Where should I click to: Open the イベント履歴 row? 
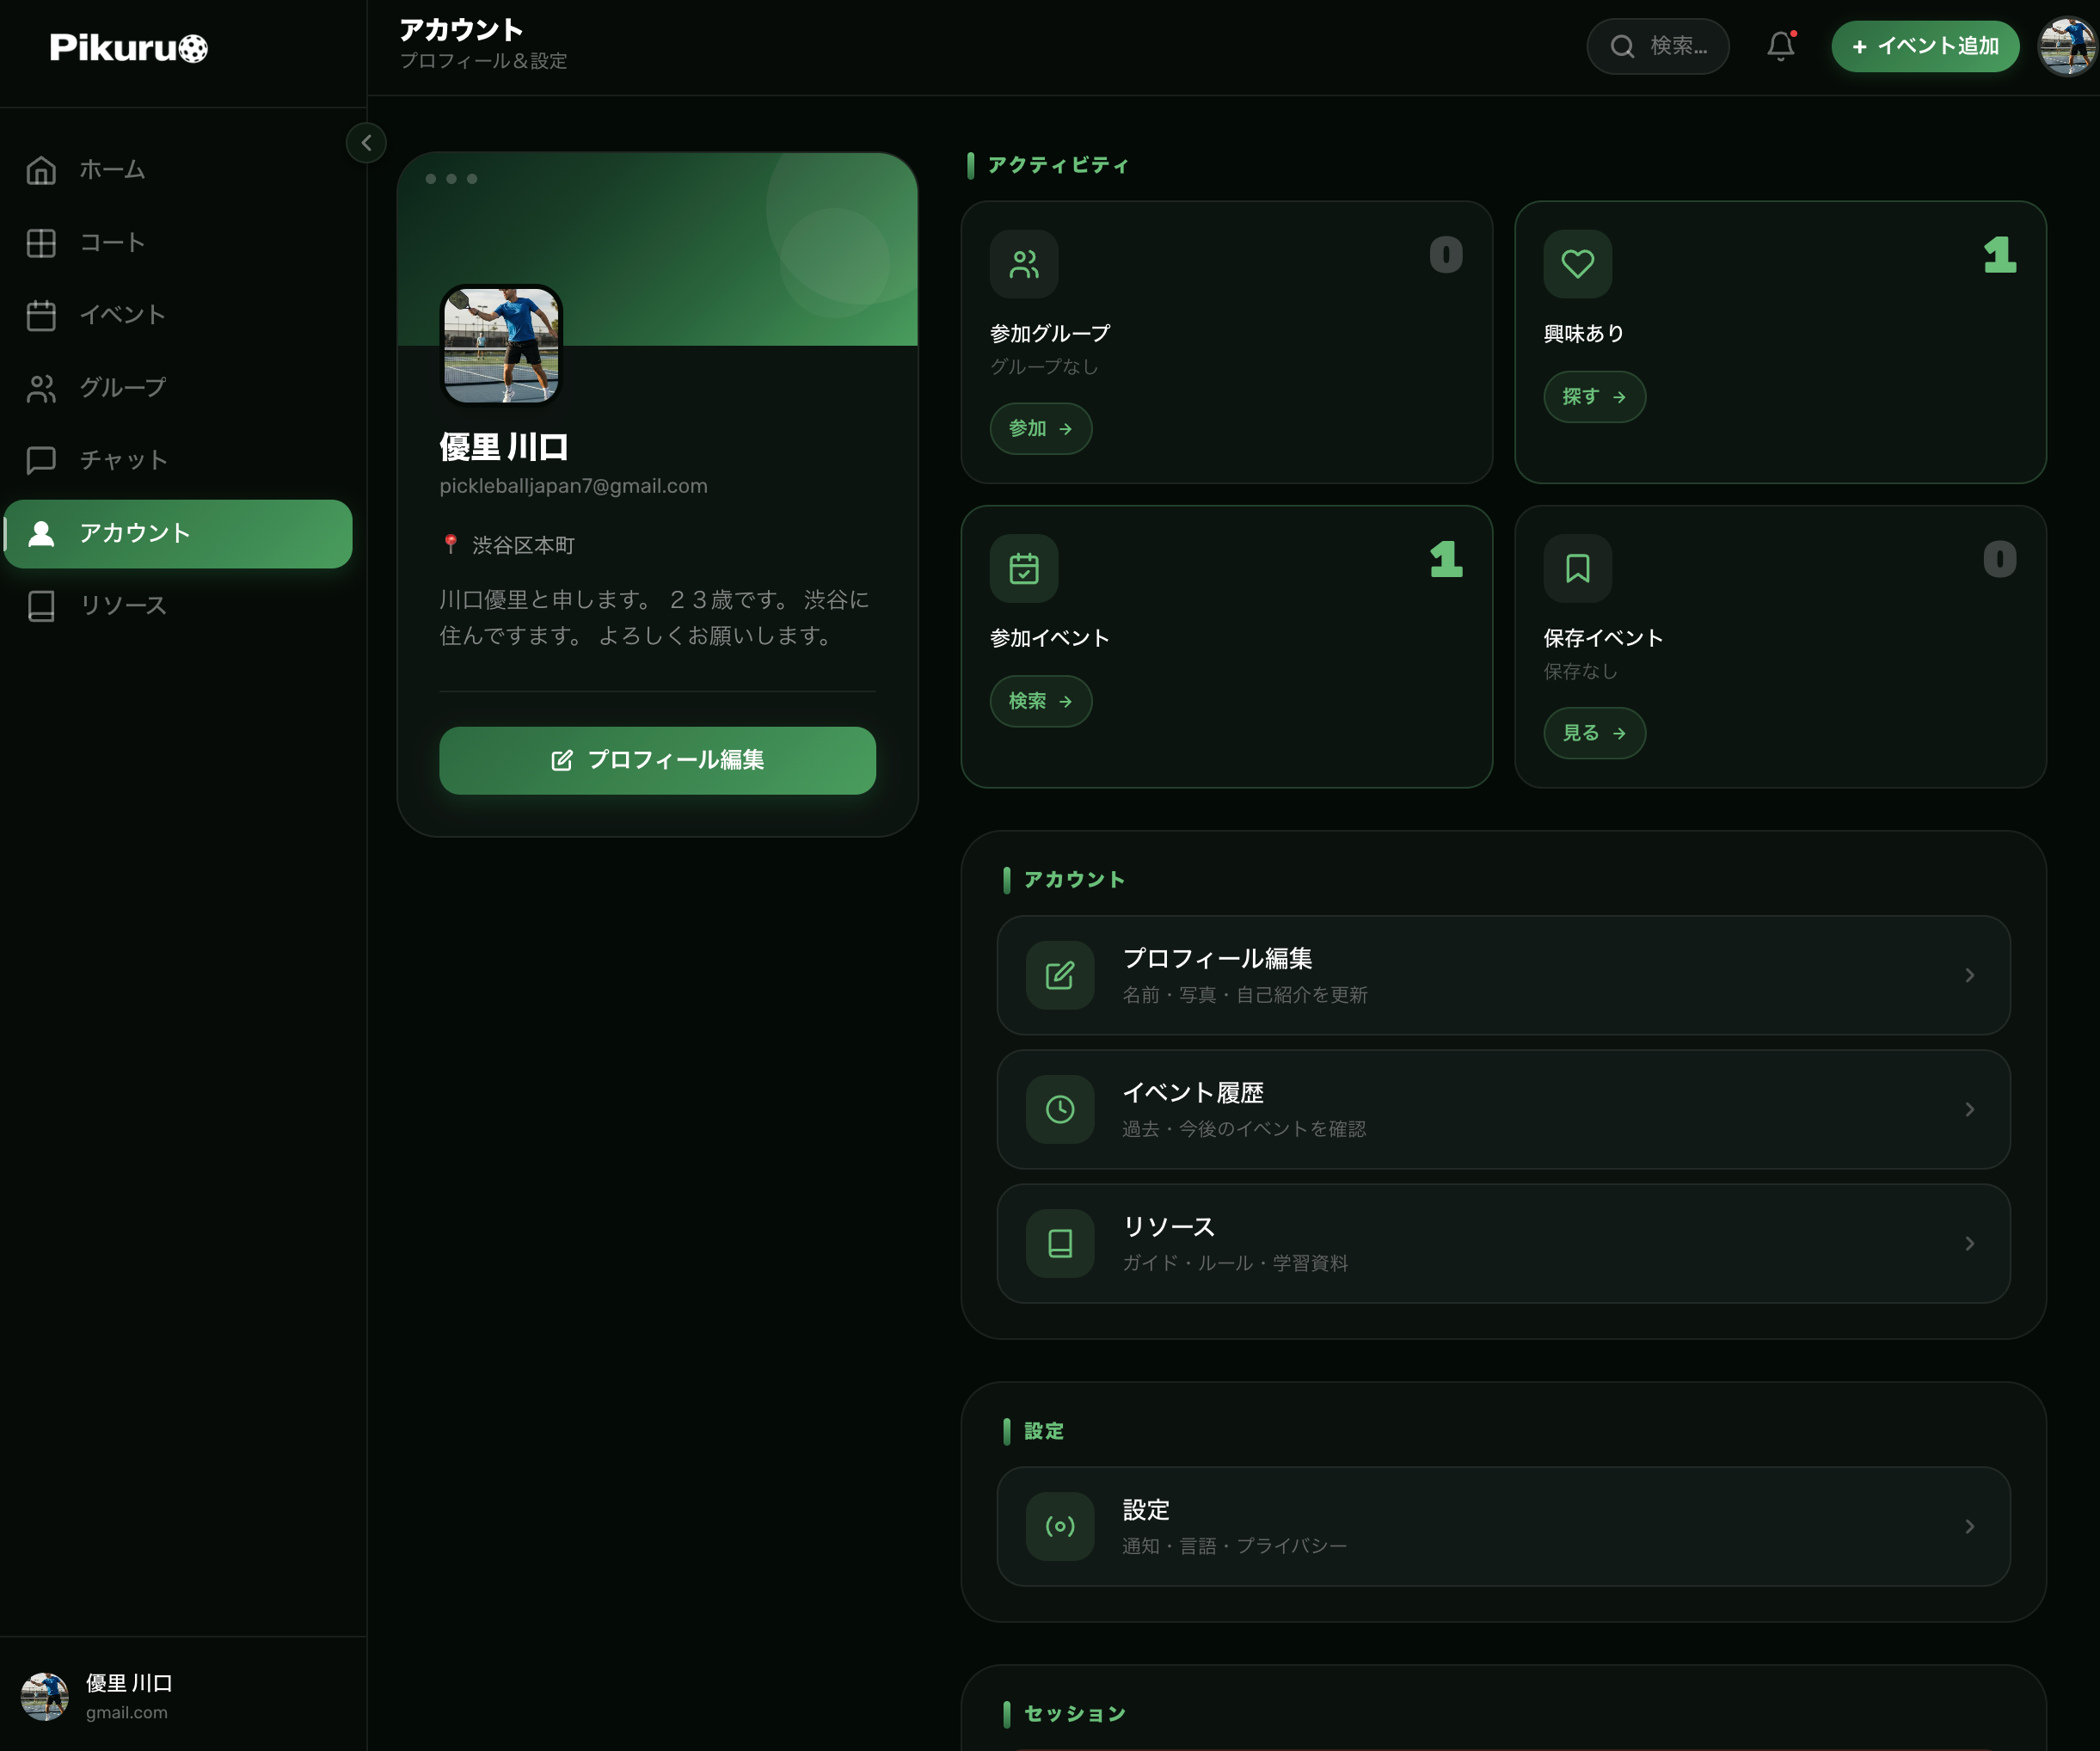(x=1503, y=1109)
